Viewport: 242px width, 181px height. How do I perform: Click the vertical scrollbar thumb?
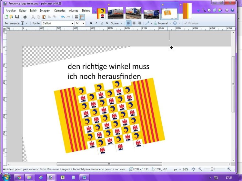[234, 84]
